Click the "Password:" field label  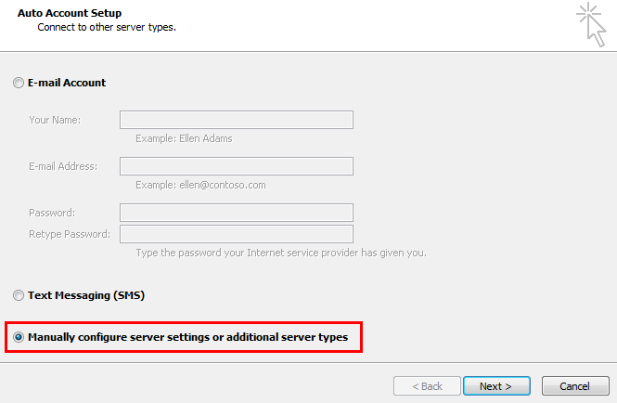(52, 213)
